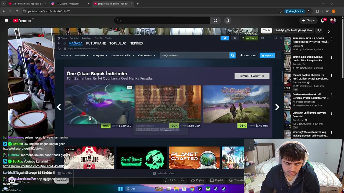344x193 pixels.
Task: Go forward in the Steam client navigation
Action: pyautogui.click(x=64, y=43)
